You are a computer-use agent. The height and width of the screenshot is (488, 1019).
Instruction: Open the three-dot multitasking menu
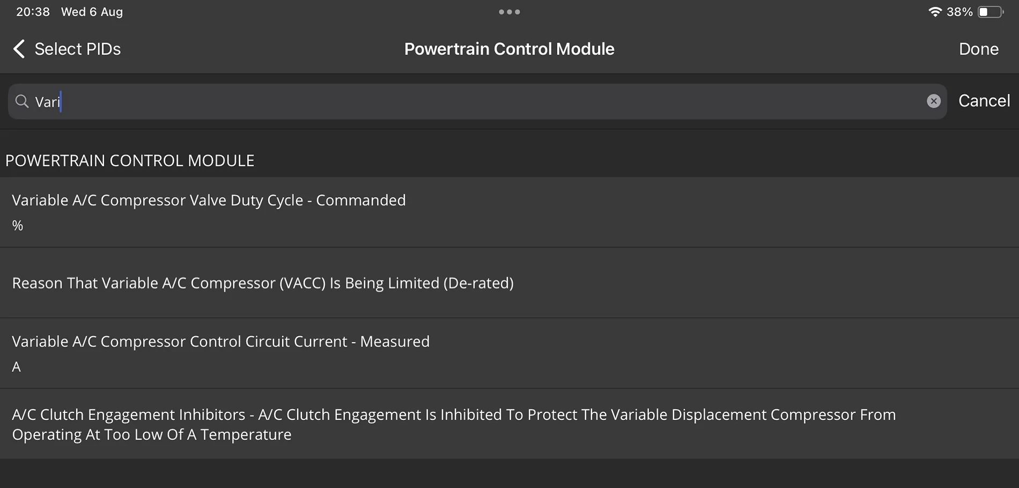pyautogui.click(x=509, y=12)
